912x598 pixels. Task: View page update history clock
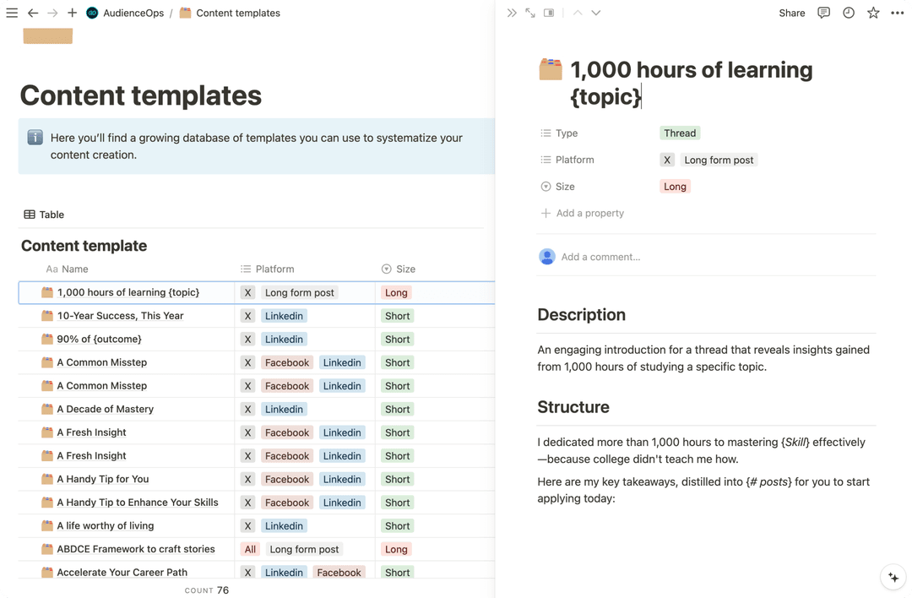click(849, 14)
